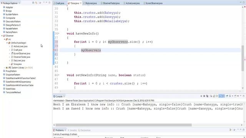Select TemplateMethod project
This screenshot has height=138, width=246.
tap(13, 92)
